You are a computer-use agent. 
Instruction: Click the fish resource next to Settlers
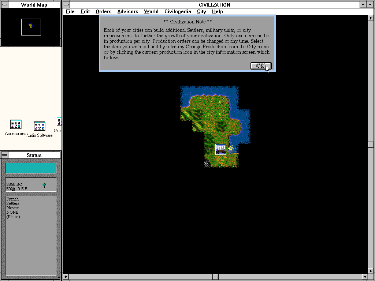point(231,149)
